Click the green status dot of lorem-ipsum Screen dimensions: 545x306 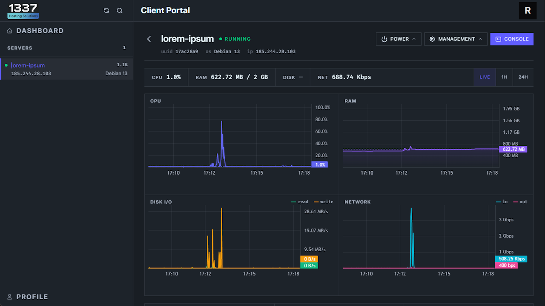tap(6, 65)
